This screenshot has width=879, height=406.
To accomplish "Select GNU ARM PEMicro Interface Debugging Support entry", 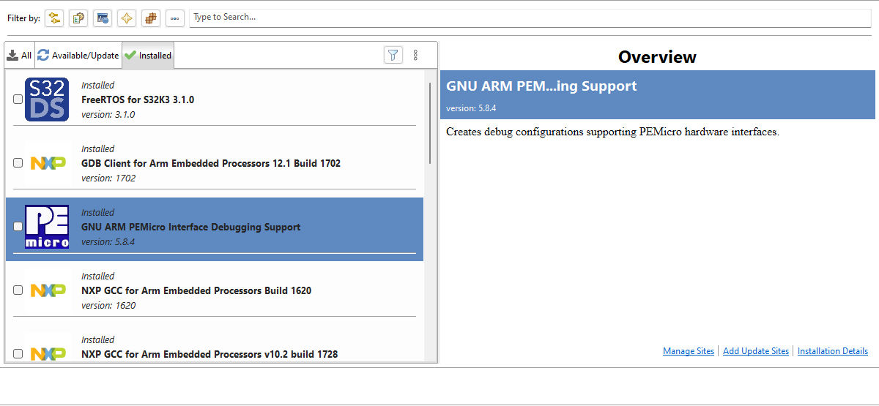I will [215, 229].
